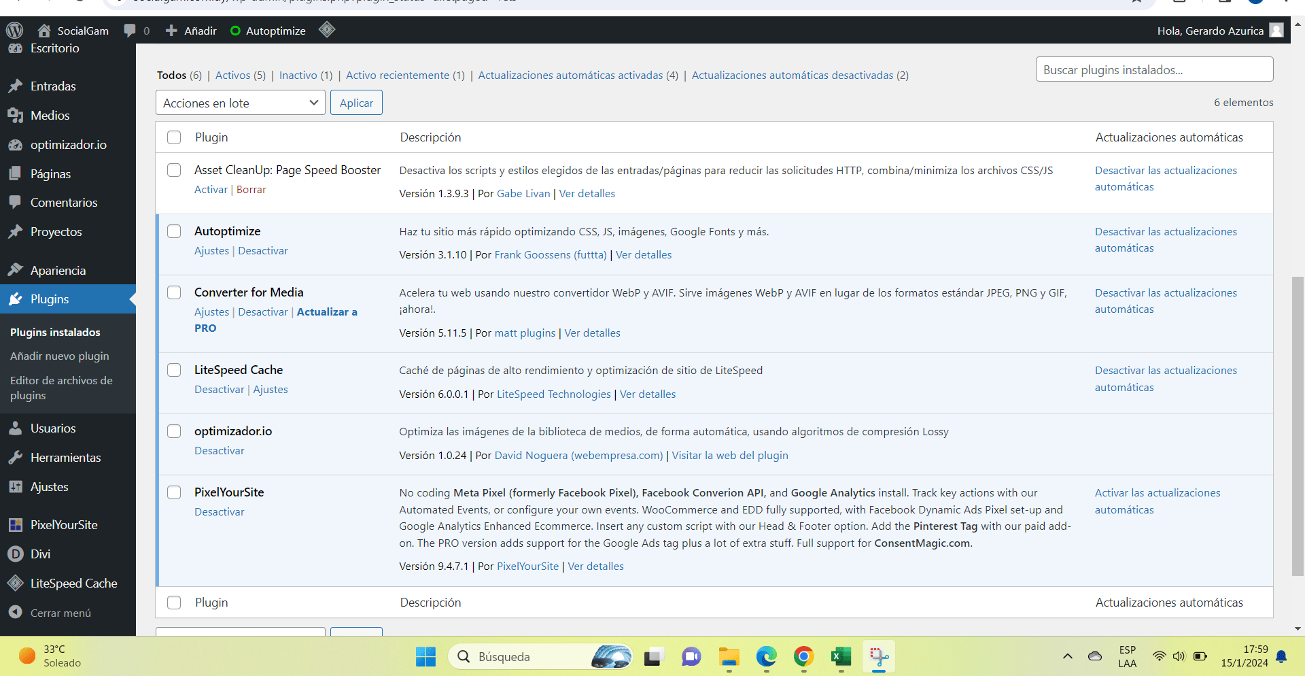Open optimizador.io gauge icon in sidebar
1305x676 pixels.
[16, 145]
